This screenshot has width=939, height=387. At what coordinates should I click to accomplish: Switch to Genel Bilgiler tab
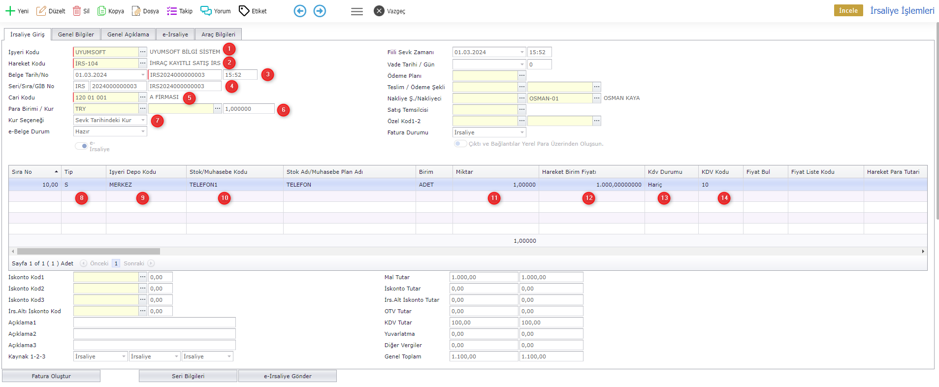click(76, 34)
